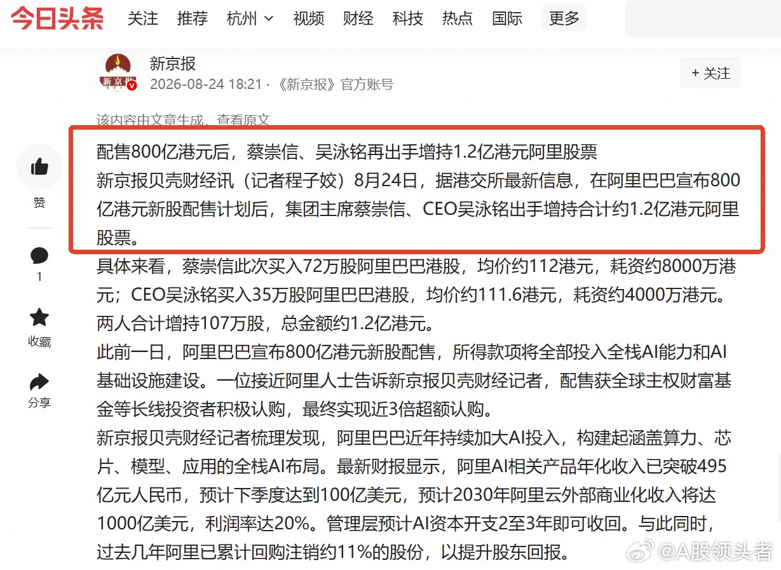Click paragraph starting 具体来看，蔡崇信此次买入
The width and height of the screenshot is (781, 570).
[x=416, y=295]
